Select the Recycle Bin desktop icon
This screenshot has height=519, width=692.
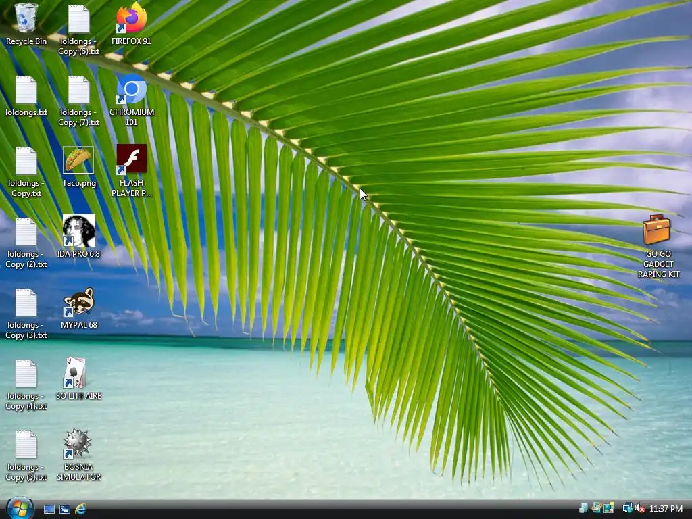[x=26, y=24]
